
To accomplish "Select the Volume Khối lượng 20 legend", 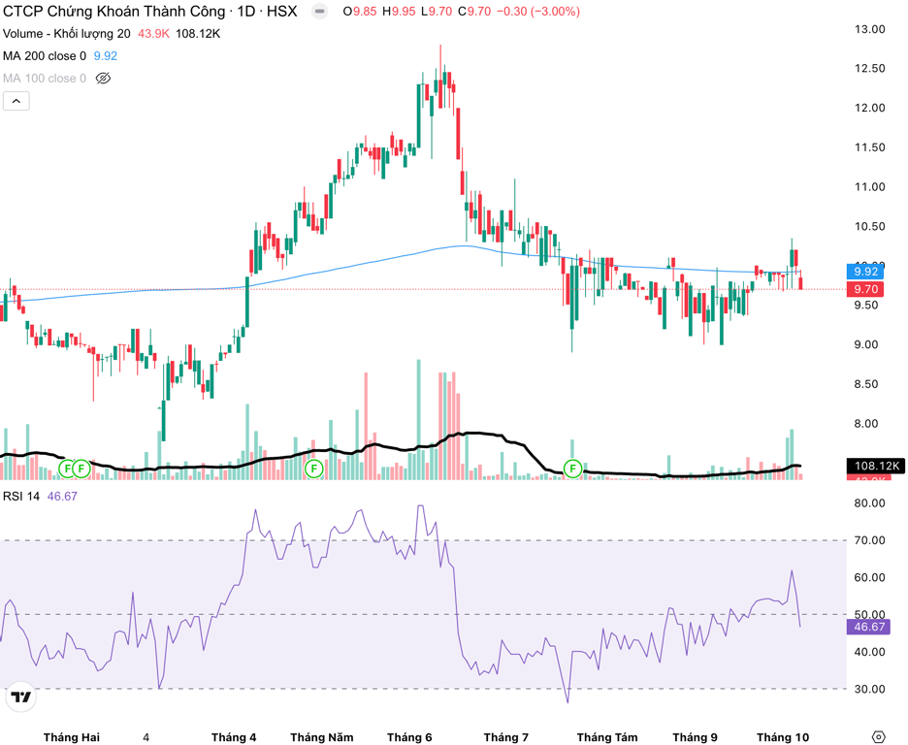I will tap(67, 34).
